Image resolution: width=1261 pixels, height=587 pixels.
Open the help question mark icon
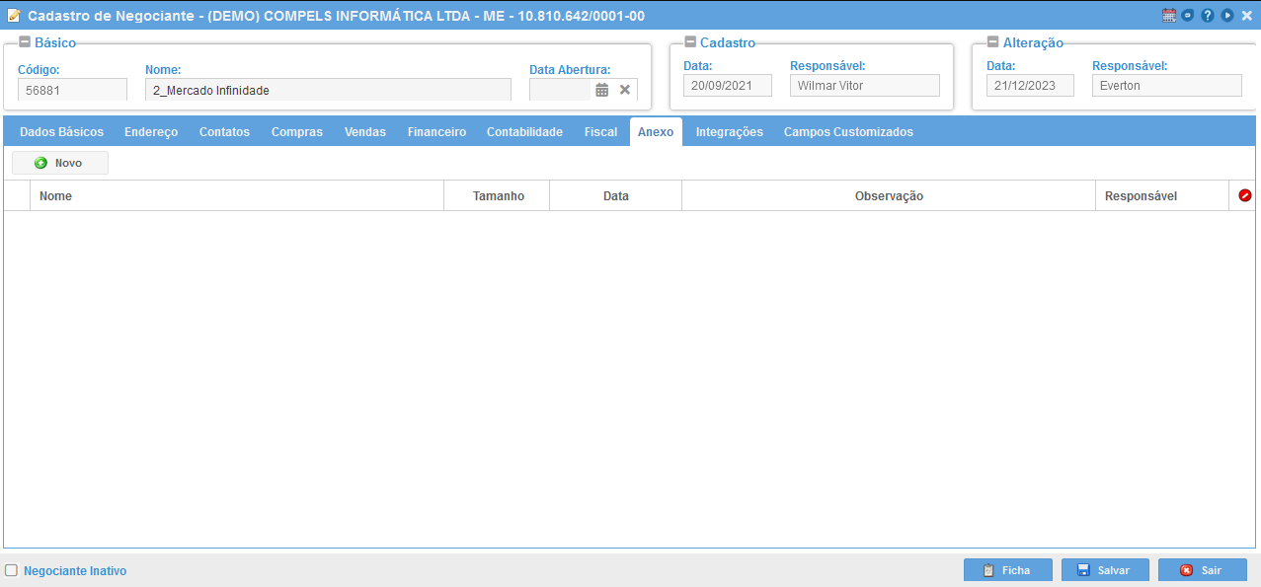(x=1208, y=16)
